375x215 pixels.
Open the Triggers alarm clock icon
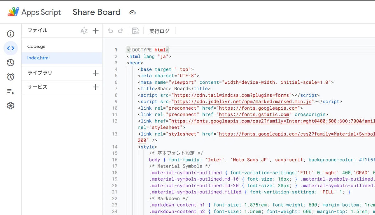(11, 77)
